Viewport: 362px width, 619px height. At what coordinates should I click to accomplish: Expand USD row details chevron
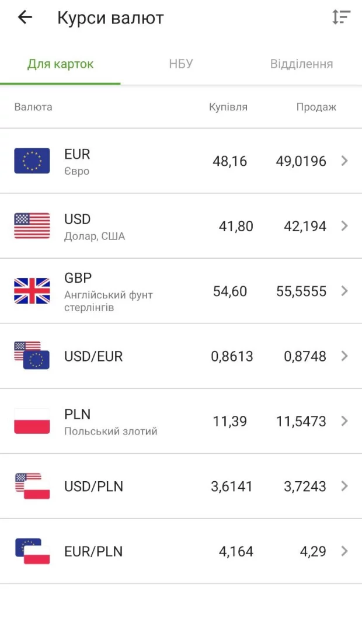[344, 226]
